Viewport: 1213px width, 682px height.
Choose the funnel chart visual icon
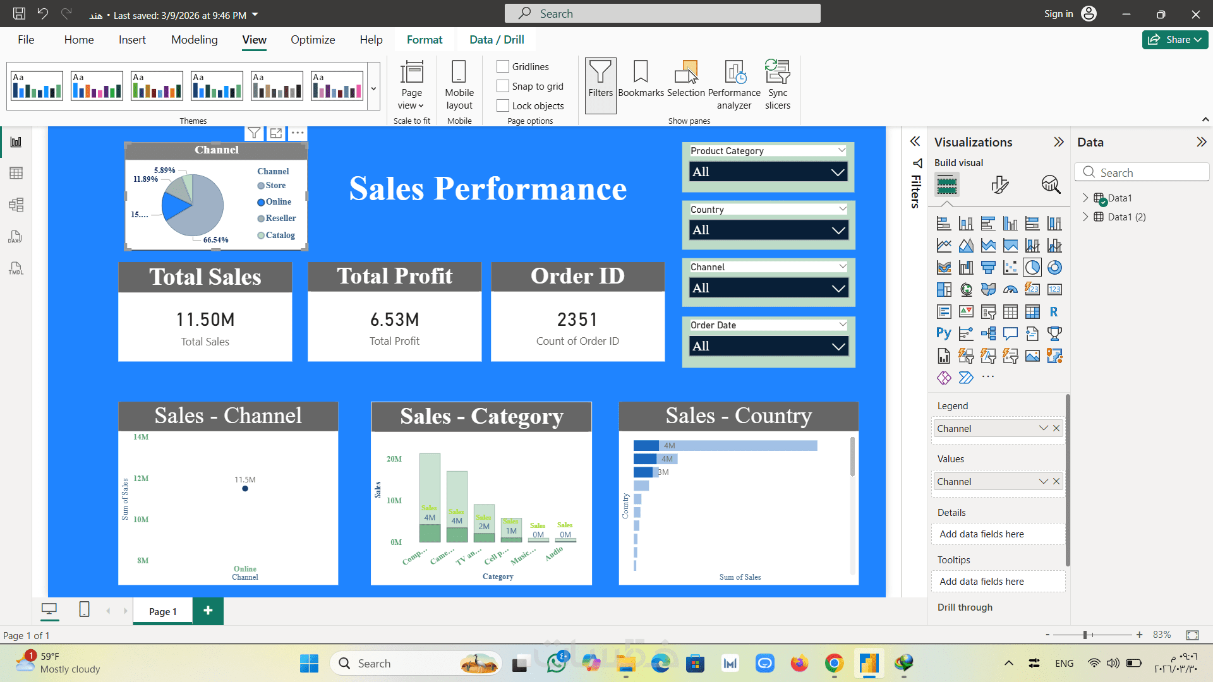tap(988, 268)
